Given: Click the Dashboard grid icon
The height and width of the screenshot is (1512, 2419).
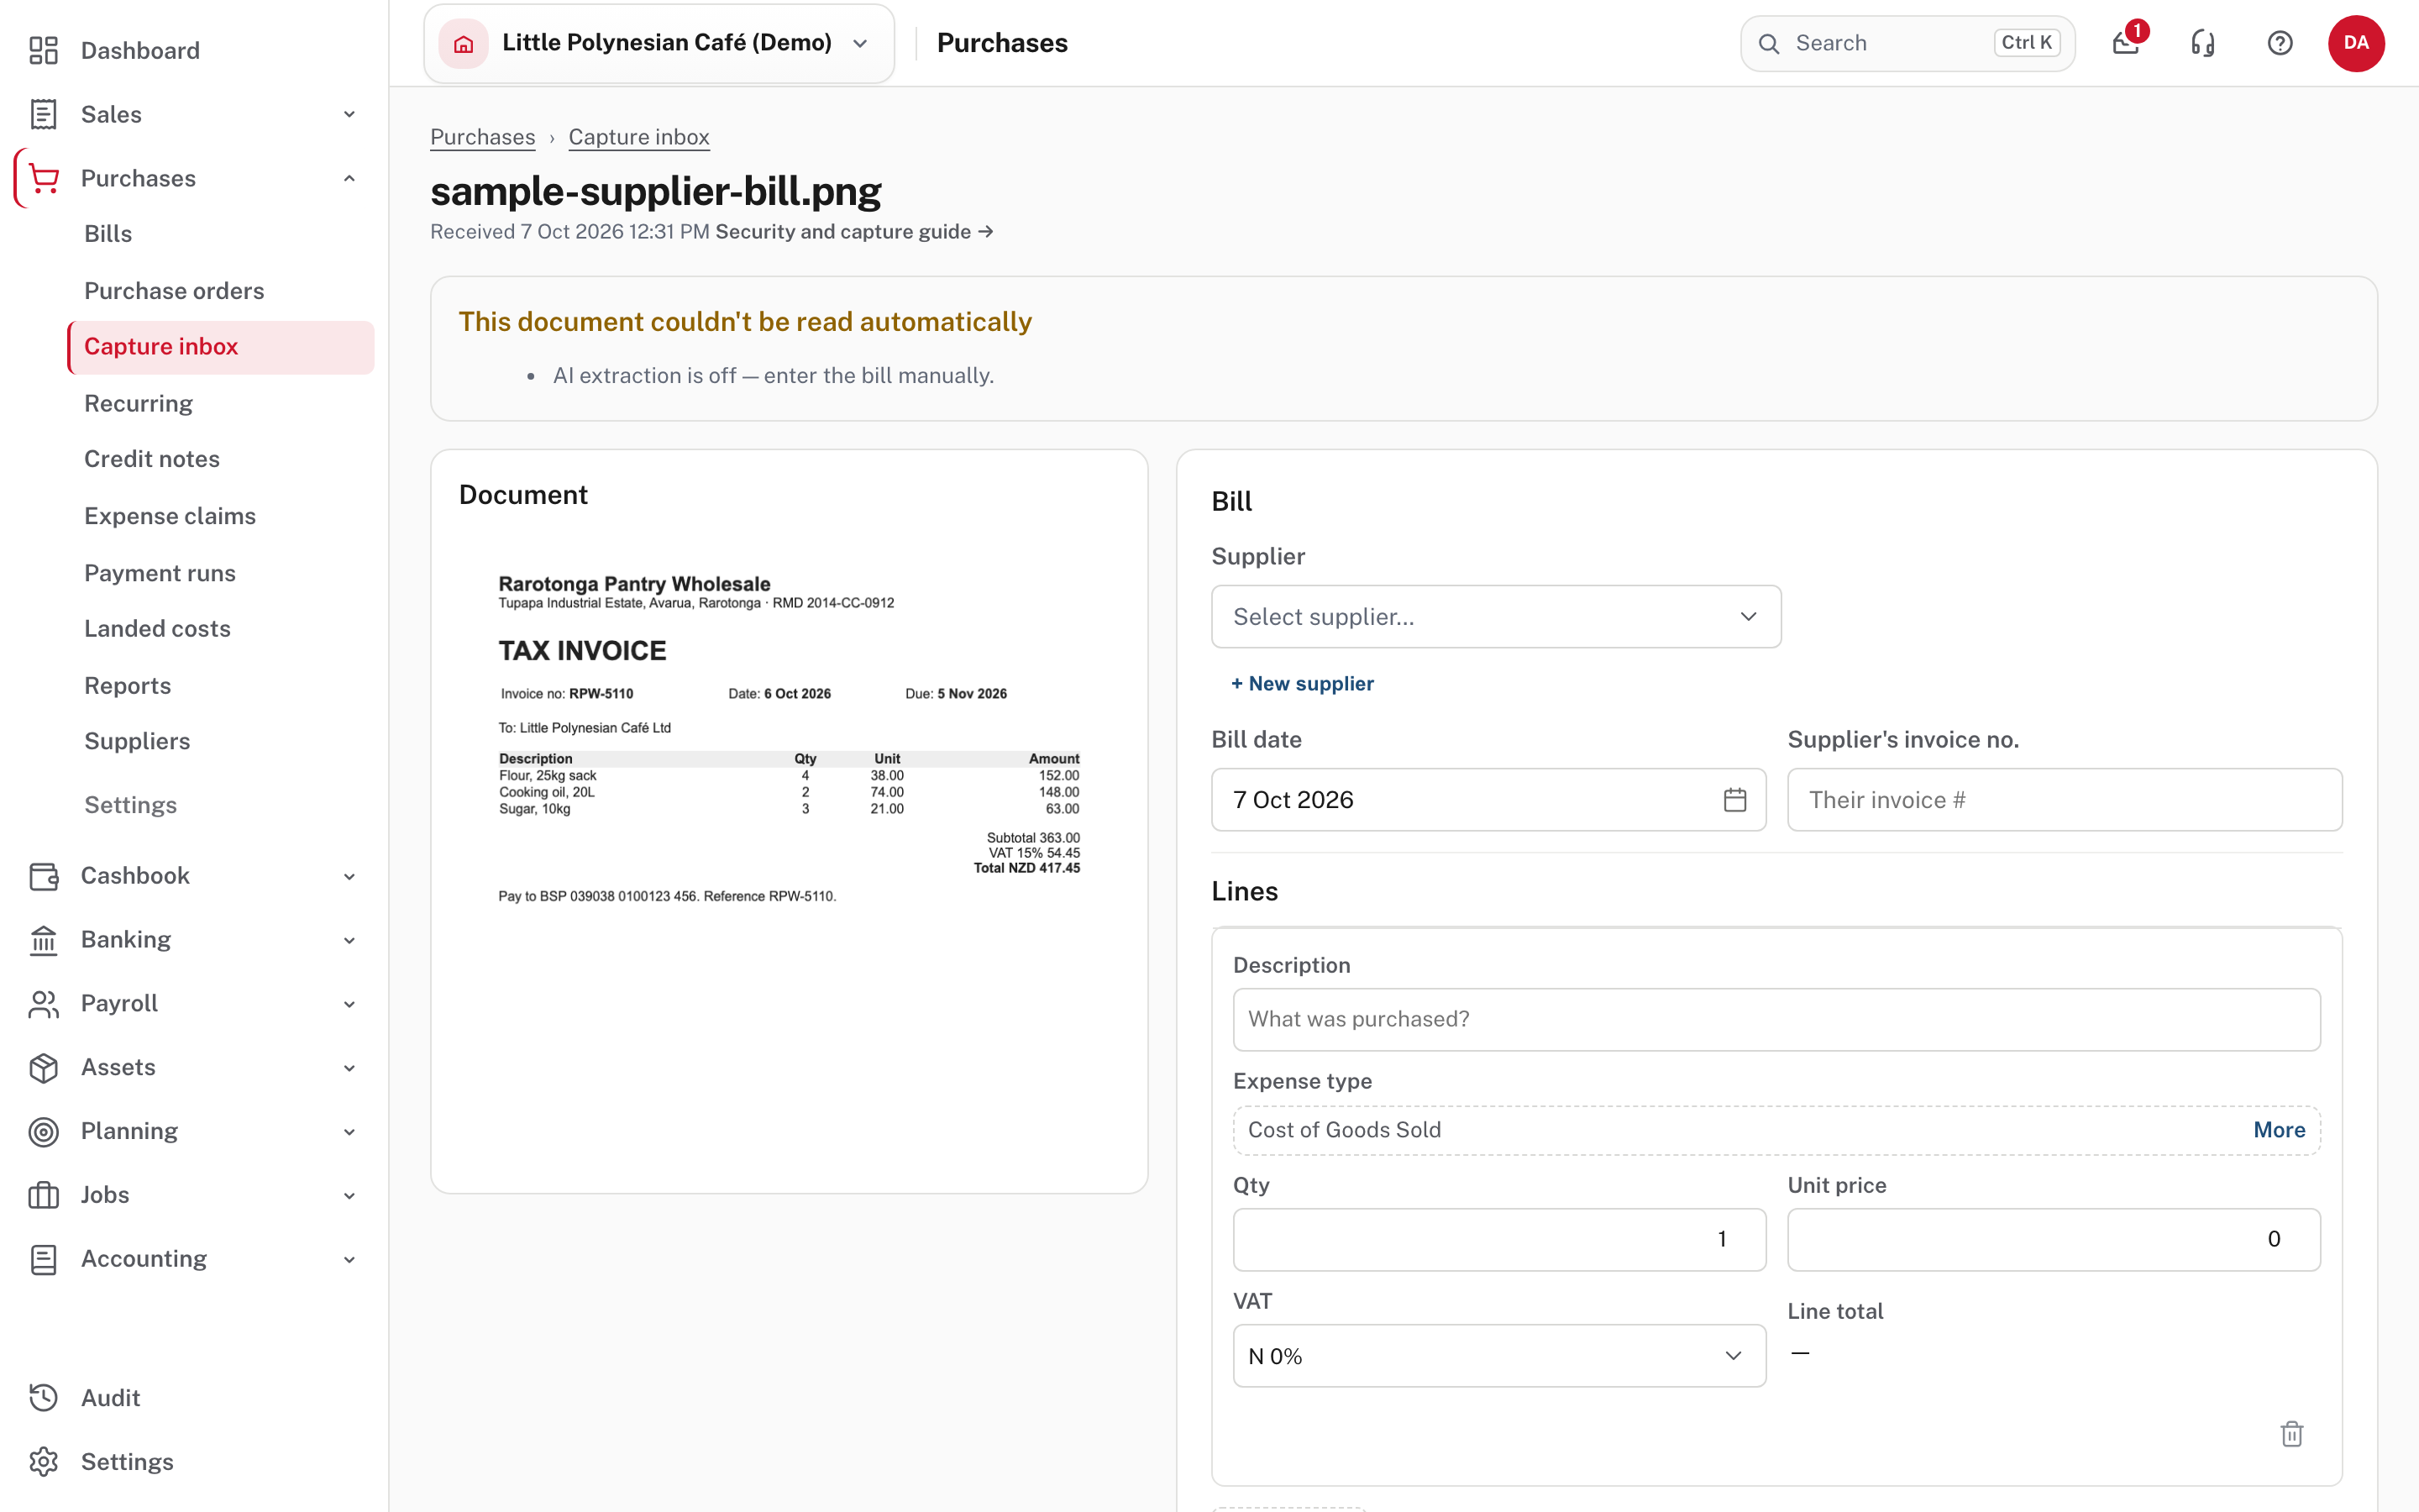Looking at the screenshot, I should coord(43,50).
